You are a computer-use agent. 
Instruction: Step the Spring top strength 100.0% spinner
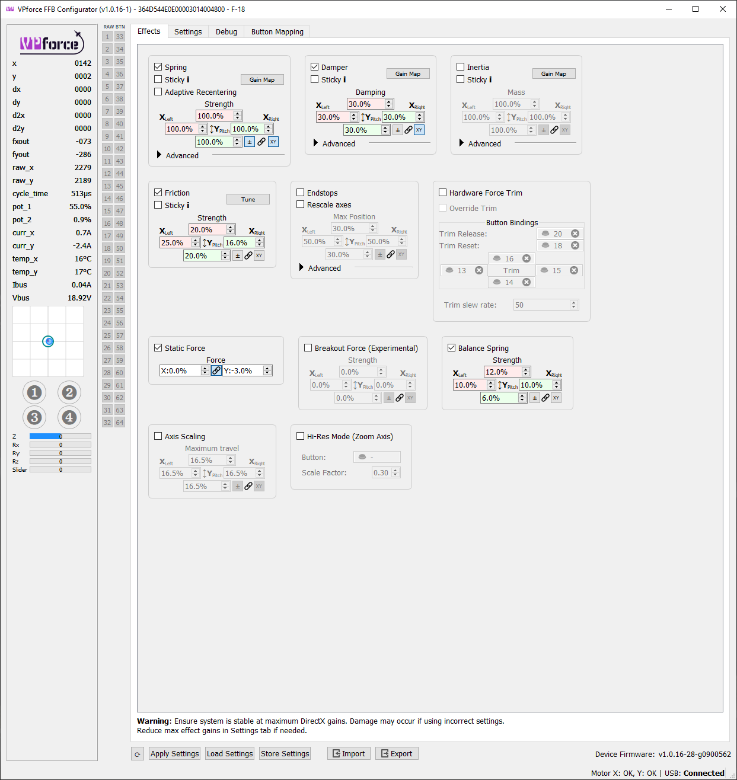click(x=238, y=116)
